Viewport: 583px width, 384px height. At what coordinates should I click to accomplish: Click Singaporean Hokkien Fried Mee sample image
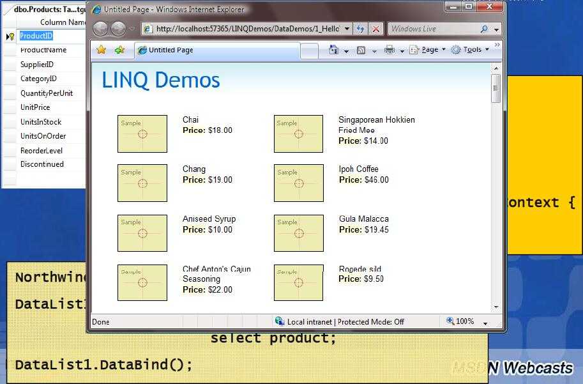(x=299, y=134)
